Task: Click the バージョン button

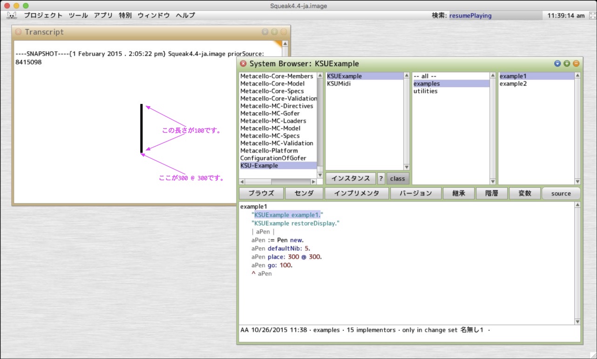Action: pyautogui.click(x=416, y=194)
